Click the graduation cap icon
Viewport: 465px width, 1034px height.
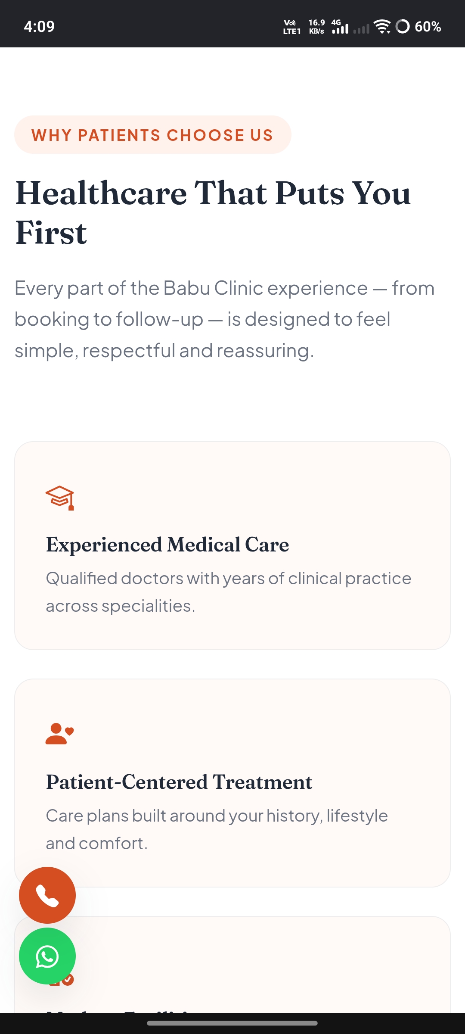click(x=60, y=498)
